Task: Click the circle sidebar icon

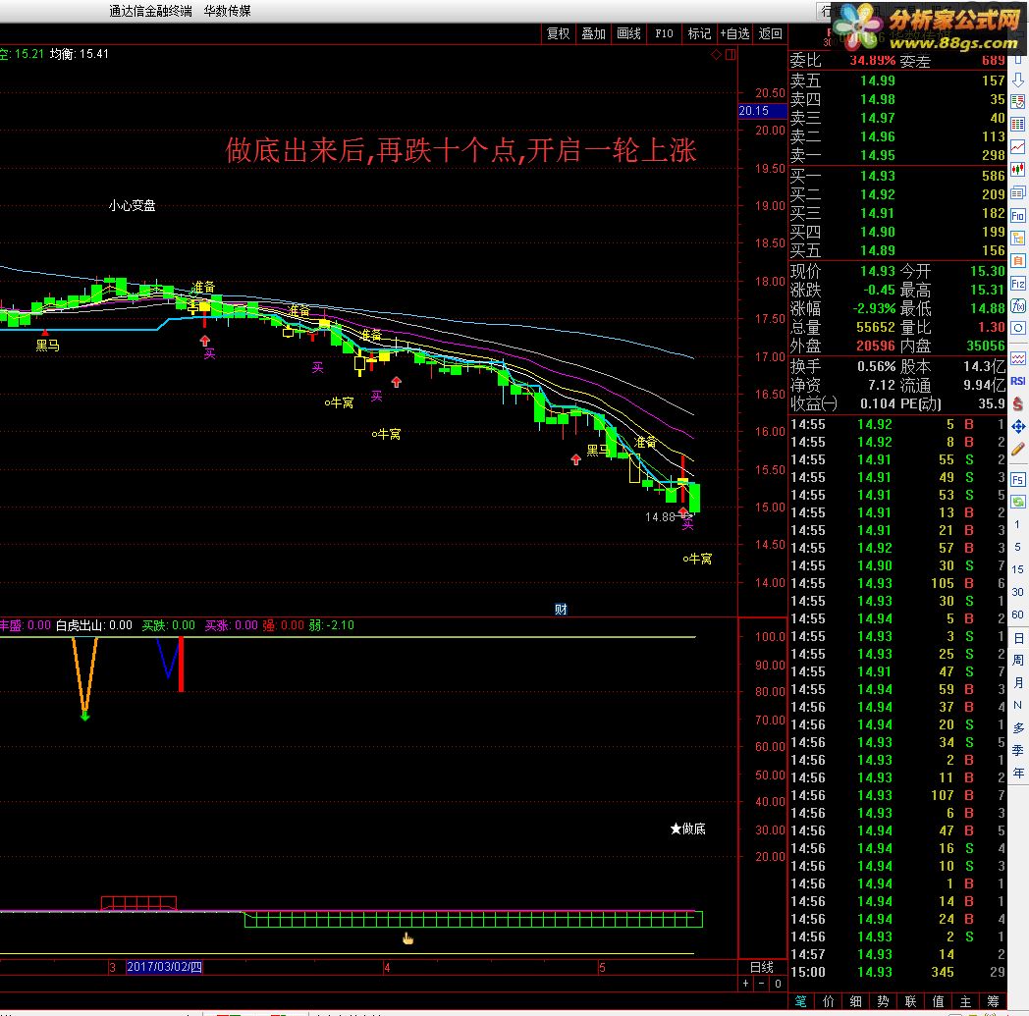Action: (1018, 328)
